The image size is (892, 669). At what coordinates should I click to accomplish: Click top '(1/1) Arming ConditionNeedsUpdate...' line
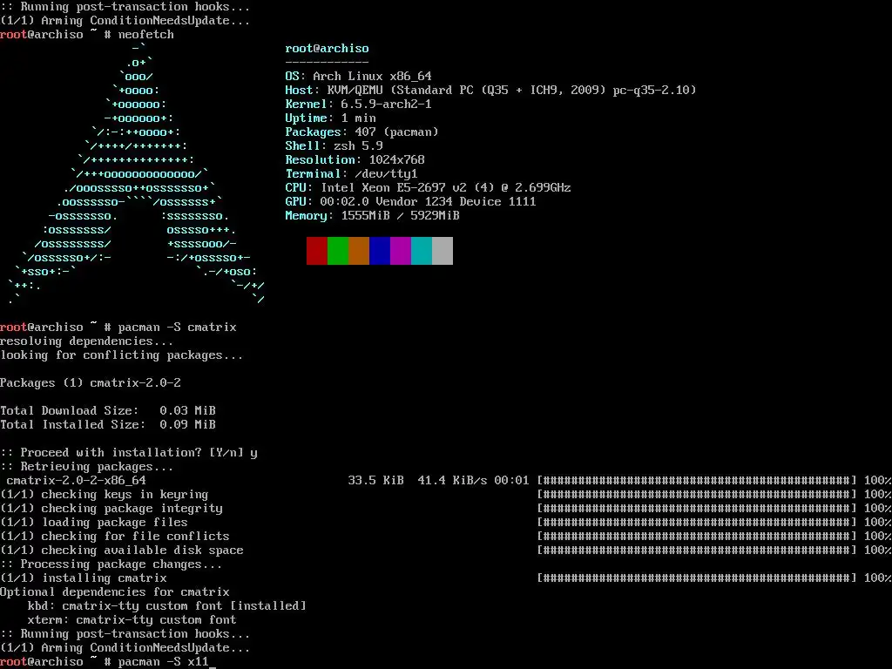(x=125, y=21)
